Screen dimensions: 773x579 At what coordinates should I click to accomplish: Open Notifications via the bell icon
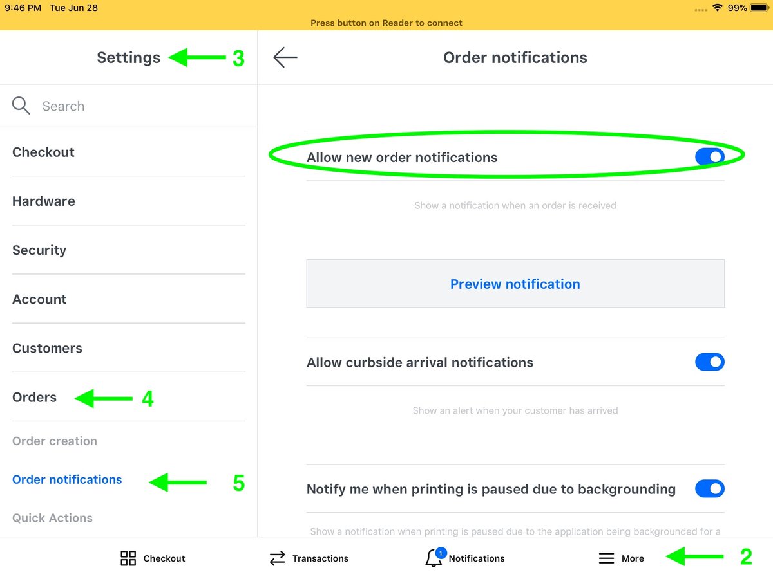(x=465, y=558)
